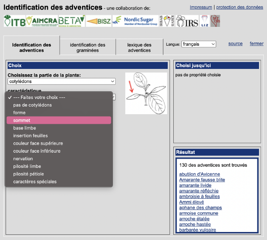Switch to the 'identification des graminées' tab
The height and width of the screenshot is (240, 267).
[87, 48]
